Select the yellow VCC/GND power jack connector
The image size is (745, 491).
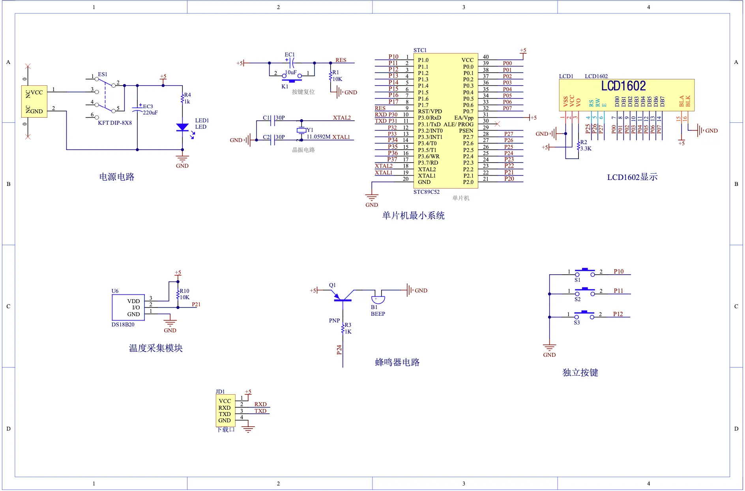coord(34,101)
